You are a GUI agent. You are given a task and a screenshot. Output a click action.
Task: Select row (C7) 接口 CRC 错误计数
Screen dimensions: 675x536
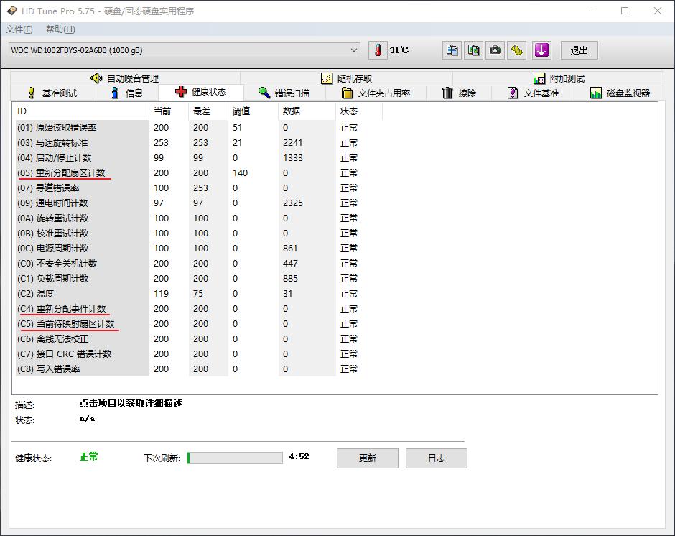pos(199,354)
